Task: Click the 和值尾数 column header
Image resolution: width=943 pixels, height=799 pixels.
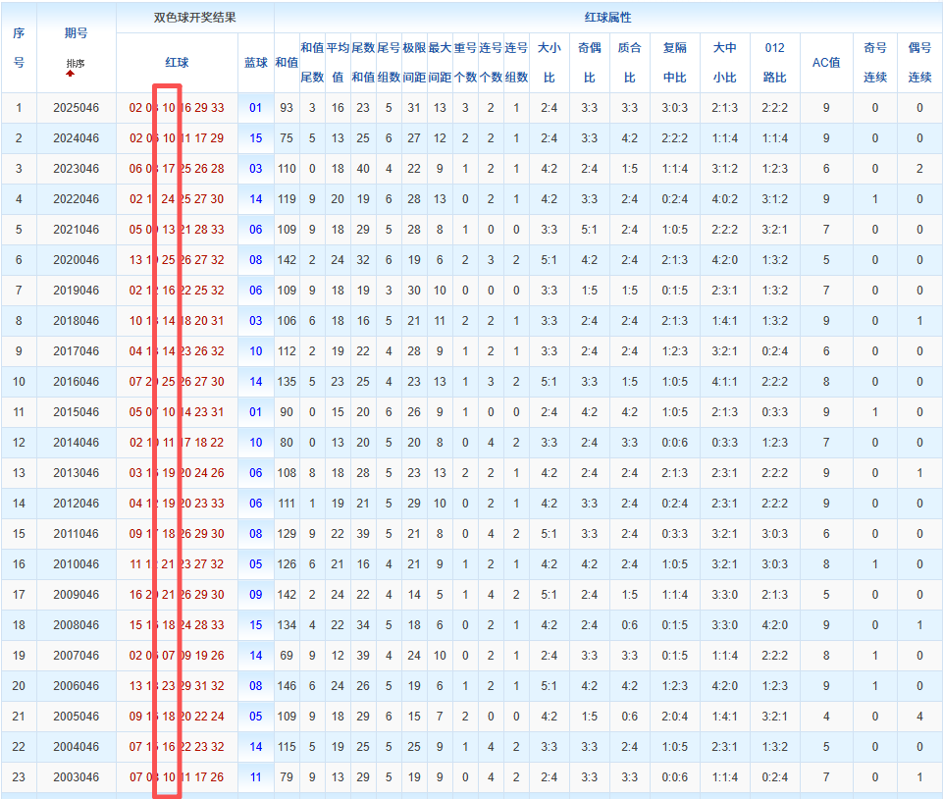Action: click(x=312, y=63)
